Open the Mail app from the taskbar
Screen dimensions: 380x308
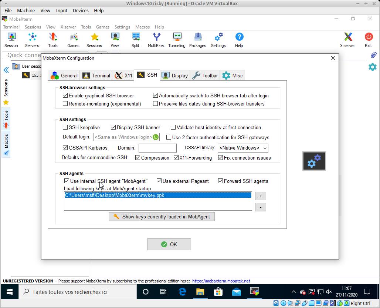[236, 292]
